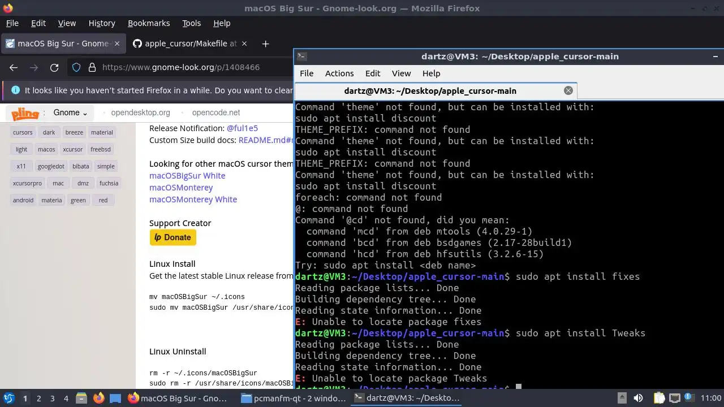This screenshot has height=407, width=724.
Task: Open the @ful1e5 profile link
Action: tap(242, 128)
